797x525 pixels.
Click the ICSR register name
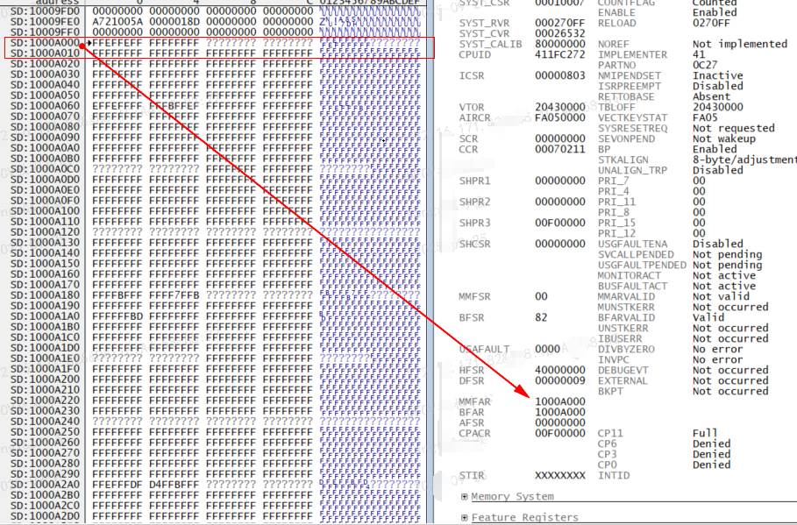tap(472, 75)
